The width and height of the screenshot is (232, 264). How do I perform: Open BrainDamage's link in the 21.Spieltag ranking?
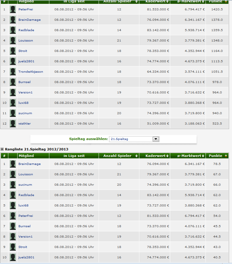coord(29,164)
